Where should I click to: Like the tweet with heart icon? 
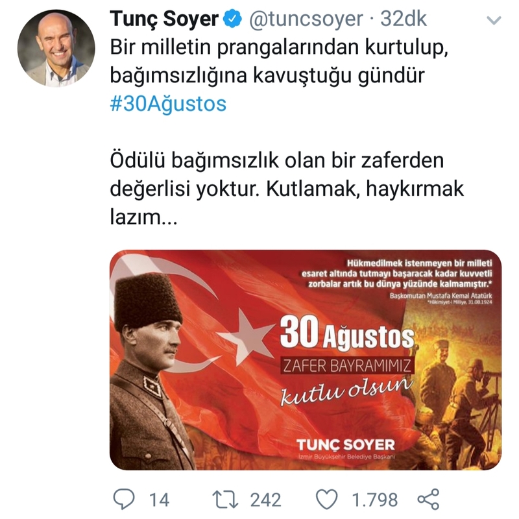click(327, 499)
